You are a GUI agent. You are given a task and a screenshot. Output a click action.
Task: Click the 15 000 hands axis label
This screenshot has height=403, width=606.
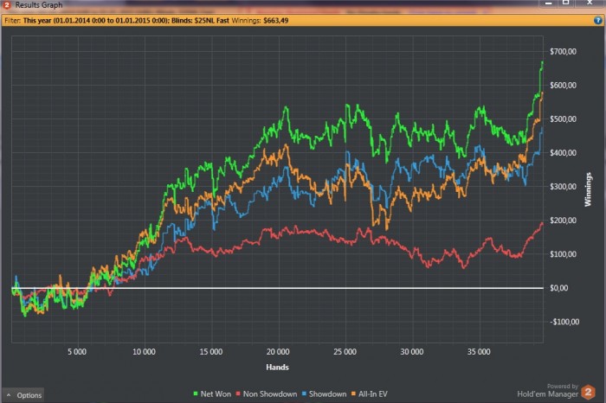click(211, 352)
